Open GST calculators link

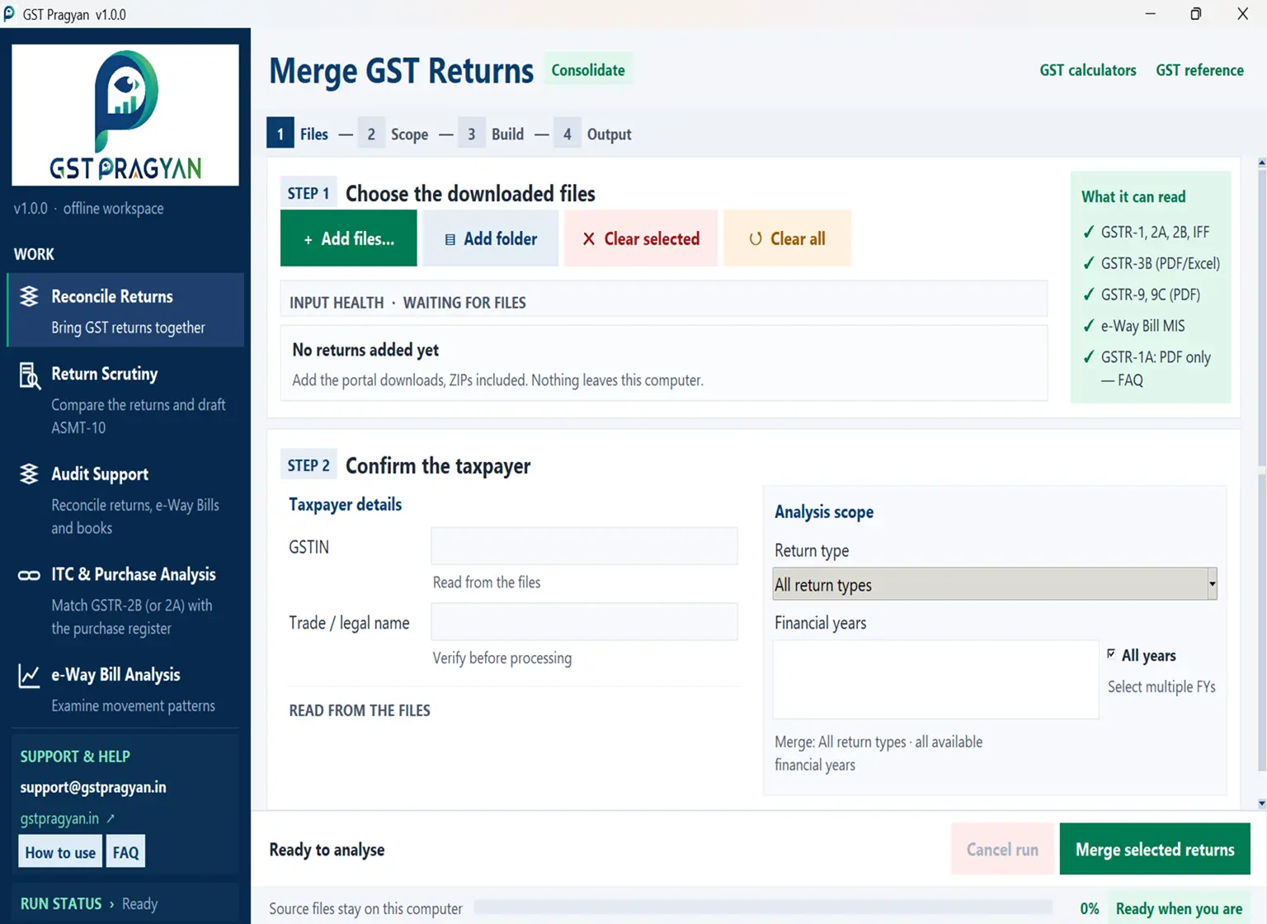pyautogui.click(x=1088, y=70)
